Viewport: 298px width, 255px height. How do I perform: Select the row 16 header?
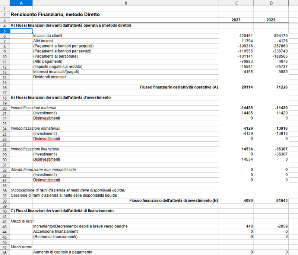tap(4, 88)
